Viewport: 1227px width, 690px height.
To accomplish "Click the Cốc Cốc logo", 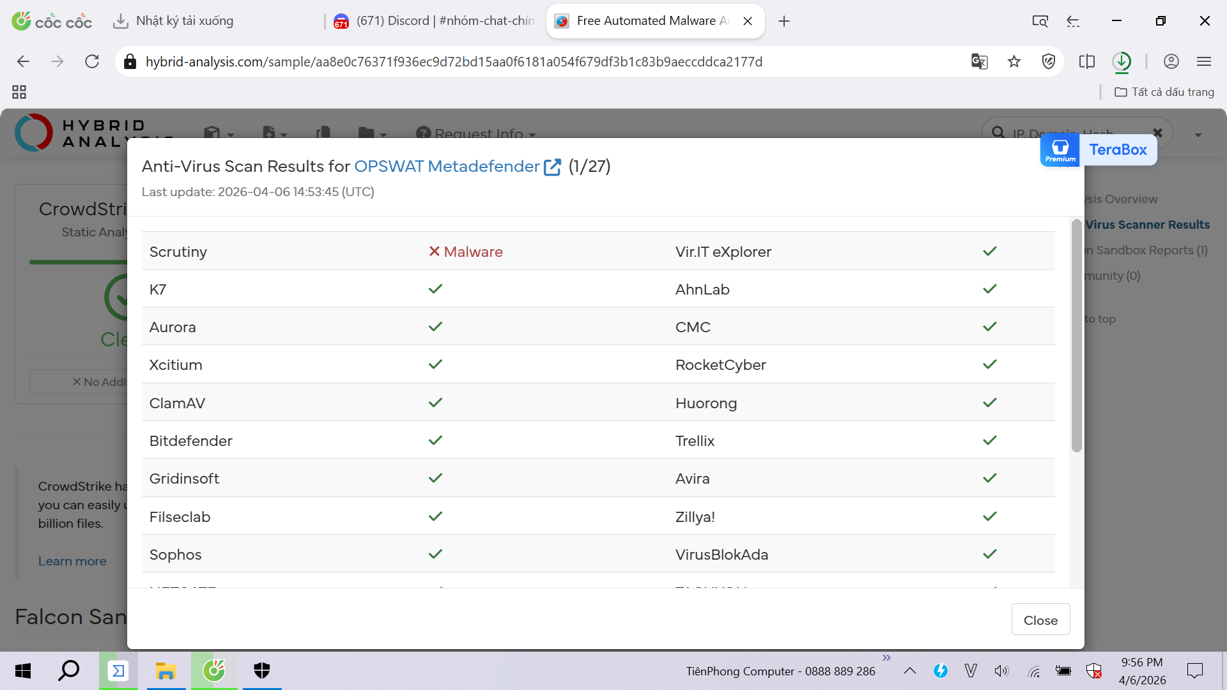I will click(x=52, y=21).
